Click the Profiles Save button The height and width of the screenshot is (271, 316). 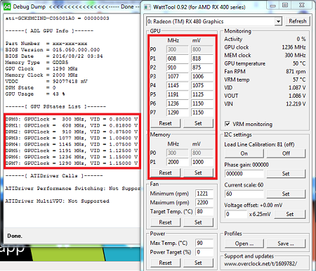286,244
